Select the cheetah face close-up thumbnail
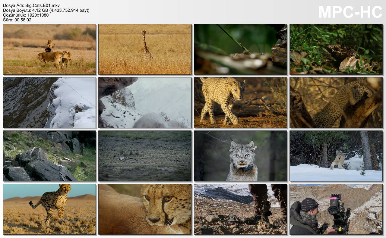Image resolution: width=386 pixels, height=238 pixels. (x=145, y=209)
